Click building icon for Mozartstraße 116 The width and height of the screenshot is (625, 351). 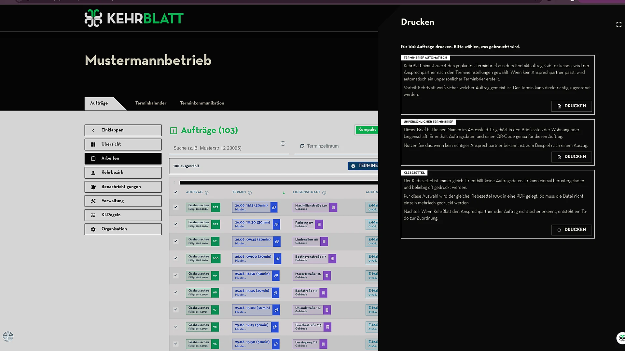[x=327, y=276]
